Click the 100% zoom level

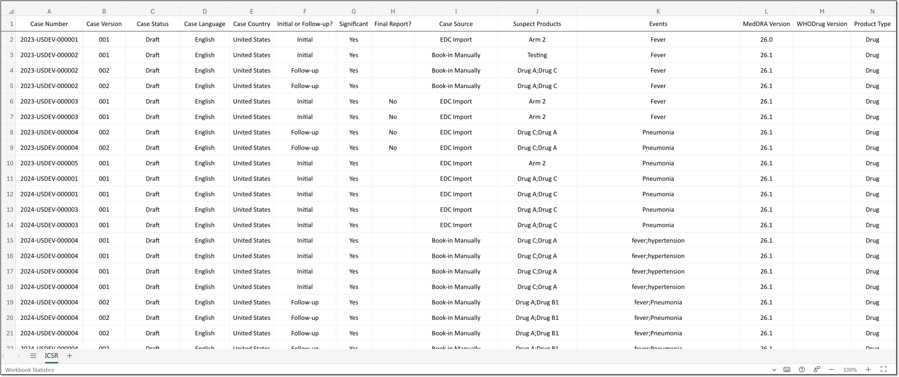click(x=850, y=370)
